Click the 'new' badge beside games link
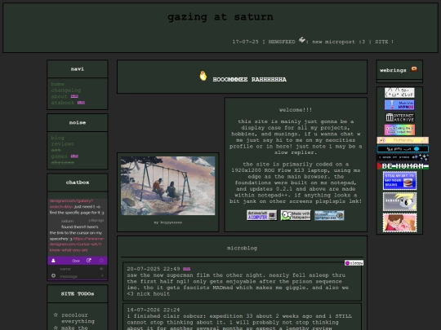 pos(74,156)
